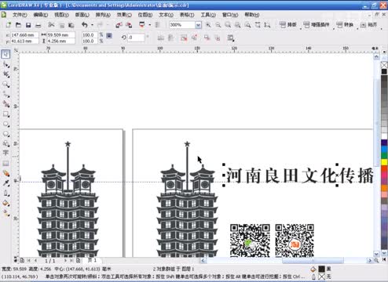This screenshot has width=388, height=282.
Task: Toggle the lock ratio button
Action: tap(109, 35)
